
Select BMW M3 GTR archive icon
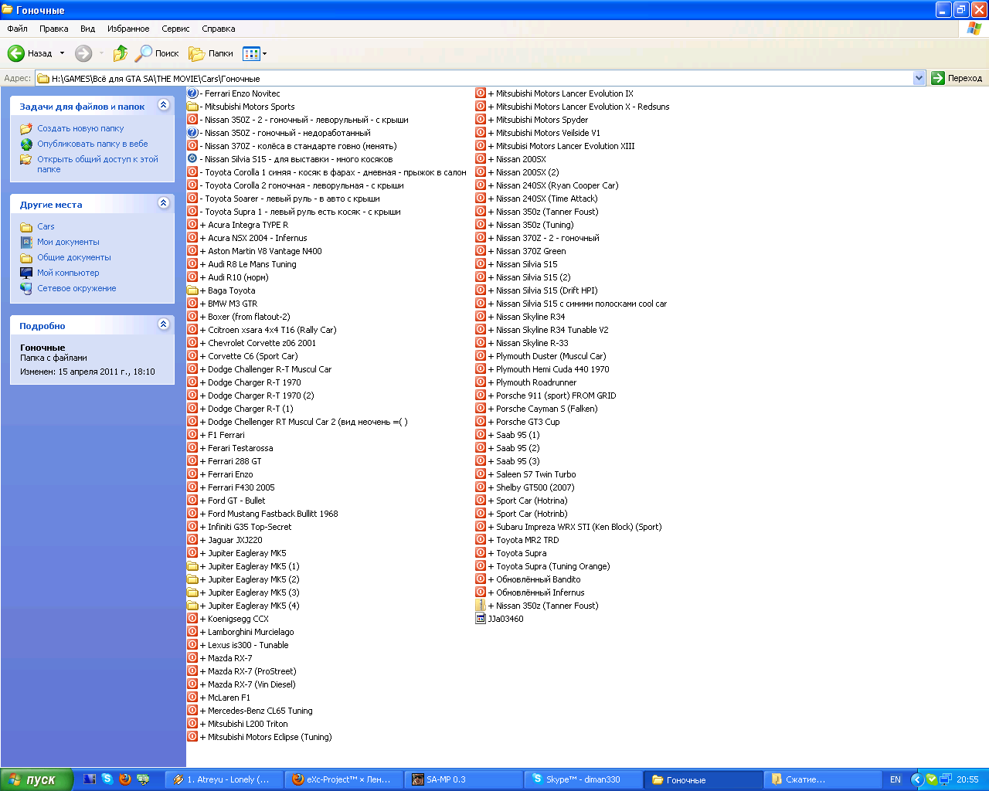pos(192,304)
